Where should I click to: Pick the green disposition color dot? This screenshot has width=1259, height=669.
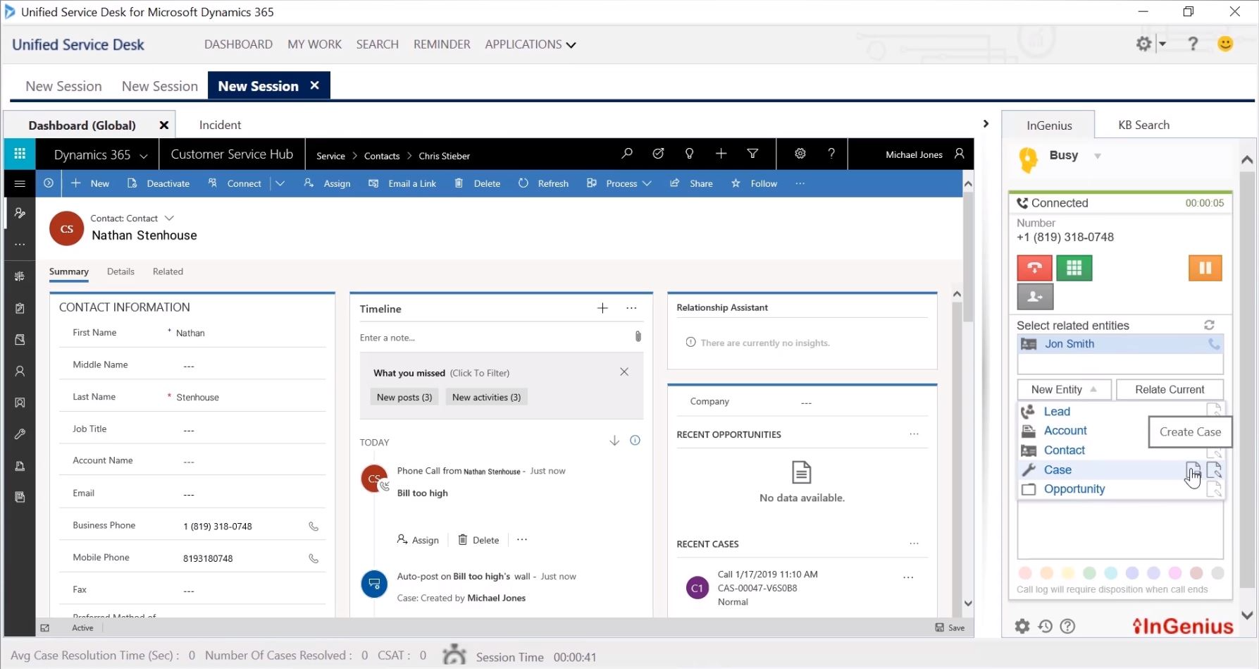tap(1089, 573)
